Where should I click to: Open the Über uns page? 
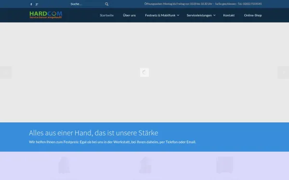[130, 15]
